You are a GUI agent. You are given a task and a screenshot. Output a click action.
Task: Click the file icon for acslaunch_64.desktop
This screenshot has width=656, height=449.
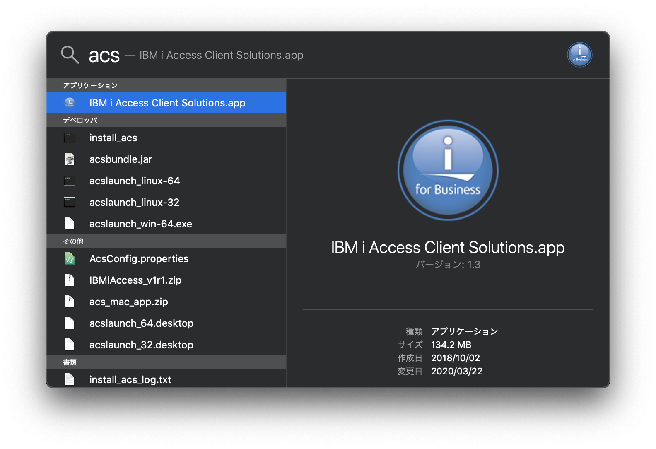[x=70, y=323]
